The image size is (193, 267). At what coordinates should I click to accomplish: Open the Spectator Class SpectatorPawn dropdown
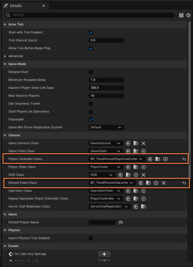coord(106,191)
